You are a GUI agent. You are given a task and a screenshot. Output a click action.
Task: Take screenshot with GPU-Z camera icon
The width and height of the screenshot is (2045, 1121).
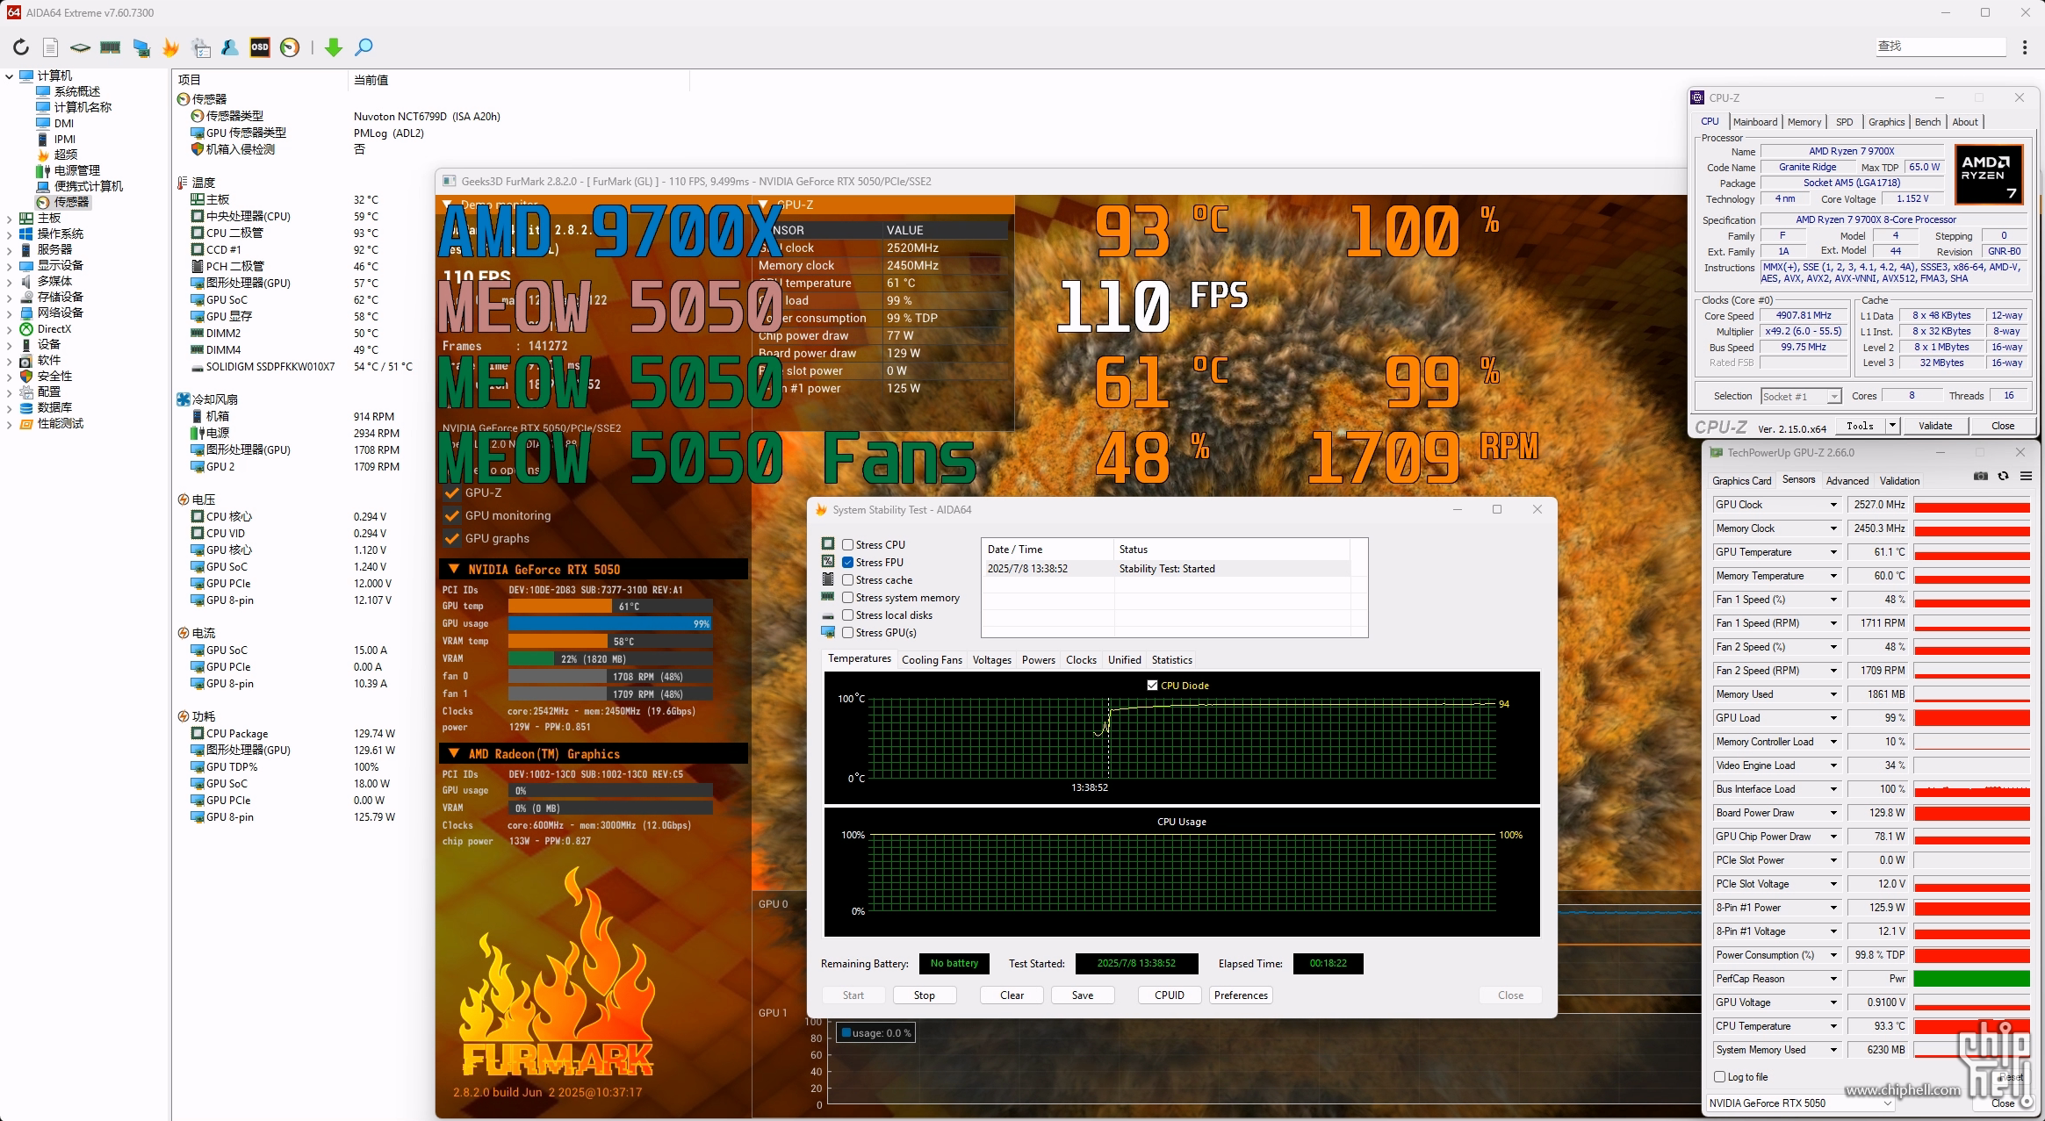(x=1981, y=477)
